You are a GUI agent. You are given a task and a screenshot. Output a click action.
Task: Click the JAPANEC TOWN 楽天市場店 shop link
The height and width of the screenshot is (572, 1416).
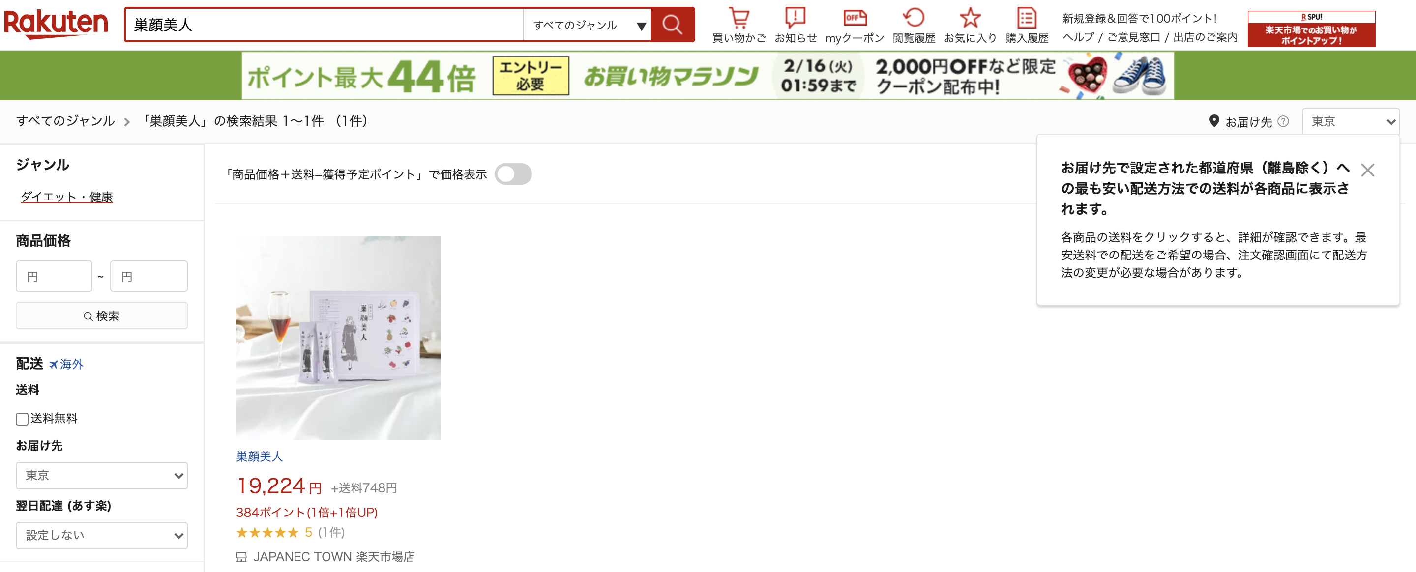point(334,557)
